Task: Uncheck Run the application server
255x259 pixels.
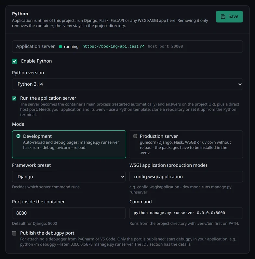Action: [x=14, y=98]
